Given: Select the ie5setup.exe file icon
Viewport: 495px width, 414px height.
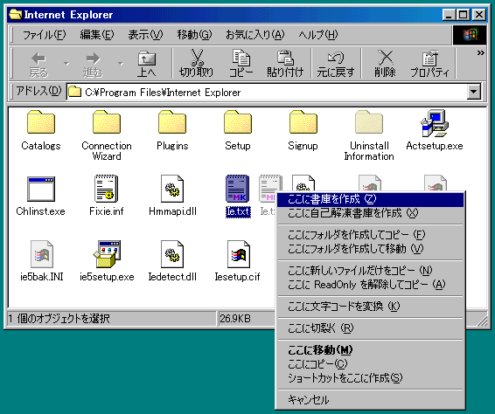Looking at the screenshot, I should click(107, 254).
